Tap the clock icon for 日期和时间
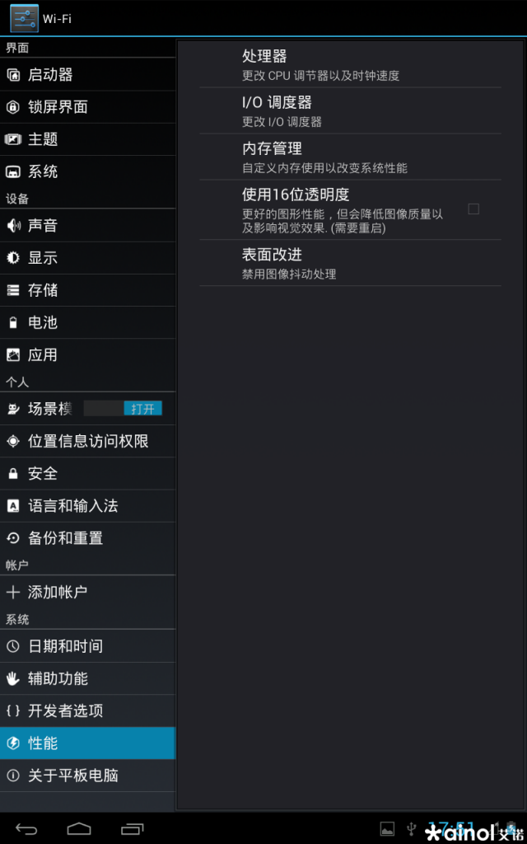 (x=13, y=646)
